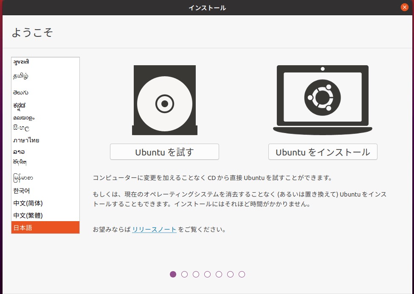Select 日本語 in the language list
The height and width of the screenshot is (294, 414).
[x=45, y=227]
